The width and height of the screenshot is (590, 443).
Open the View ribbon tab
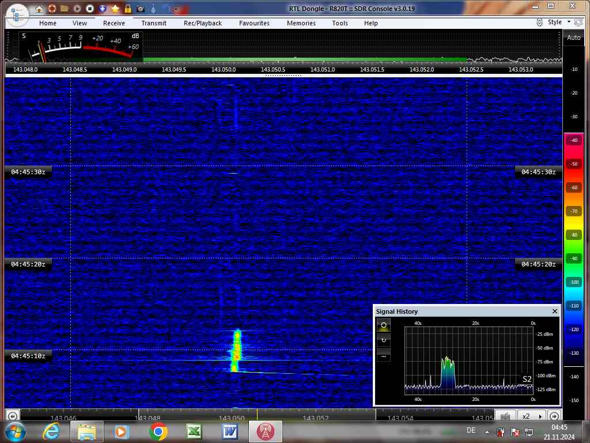point(80,23)
